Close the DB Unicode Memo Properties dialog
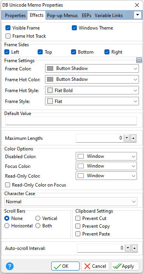 click(137, 5)
